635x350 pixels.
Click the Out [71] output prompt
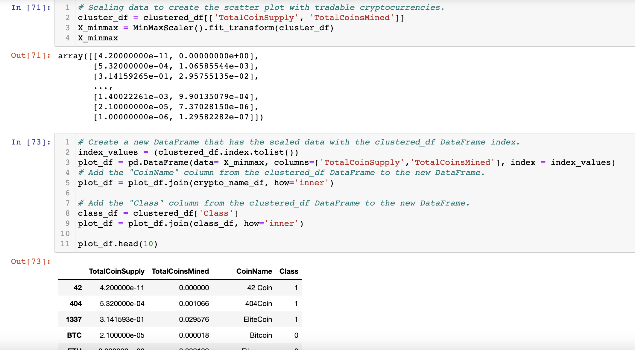click(30, 56)
